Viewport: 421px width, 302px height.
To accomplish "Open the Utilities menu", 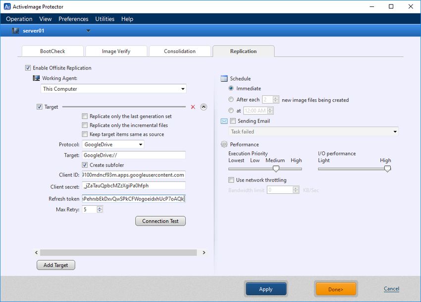I will [x=105, y=19].
